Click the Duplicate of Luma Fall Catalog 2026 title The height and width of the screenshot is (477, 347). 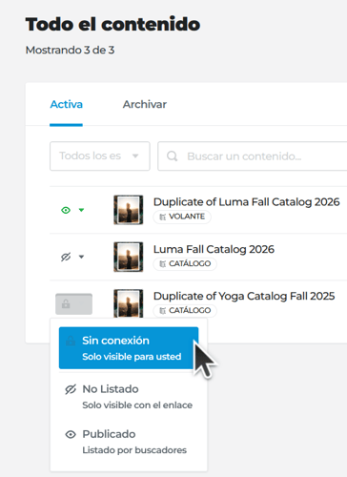coord(247,202)
